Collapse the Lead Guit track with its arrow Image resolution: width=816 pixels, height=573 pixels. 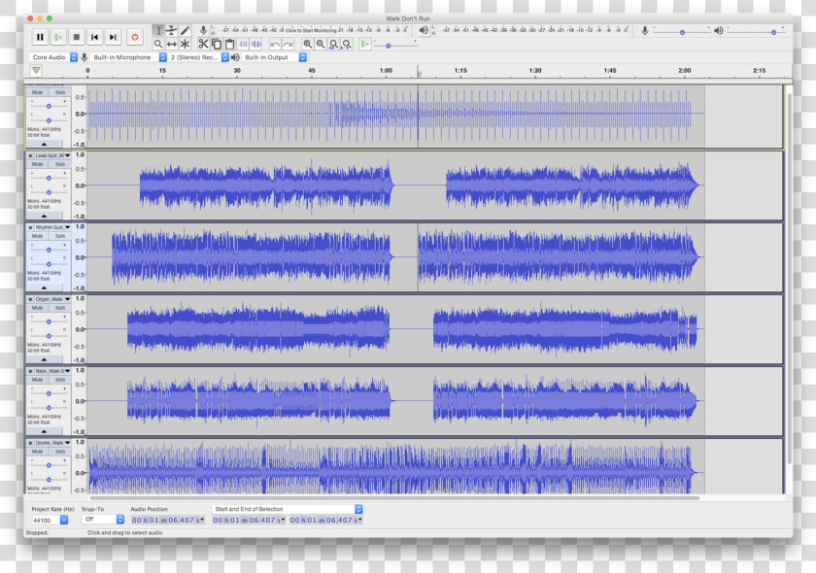pyautogui.click(x=45, y=216)
